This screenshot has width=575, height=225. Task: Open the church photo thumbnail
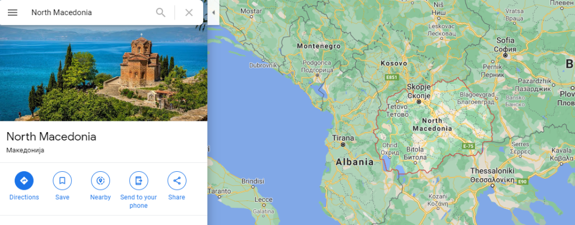pos(104,73)
